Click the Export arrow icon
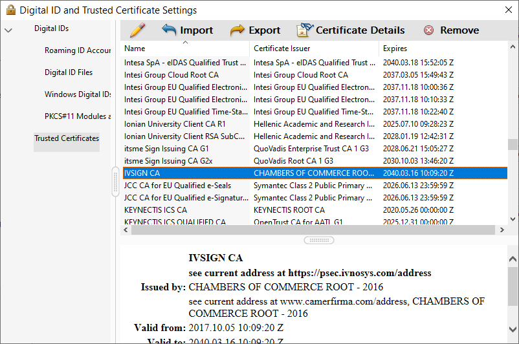 click(237, 30)
